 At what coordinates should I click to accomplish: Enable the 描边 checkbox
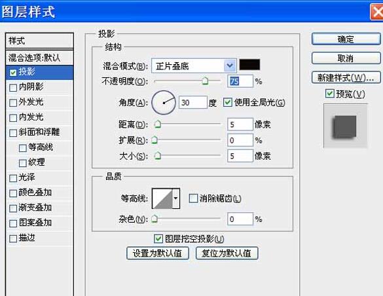point(13,238)
